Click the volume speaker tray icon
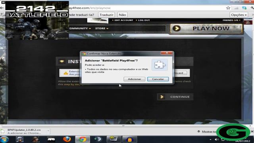Viewport: 254px width, 143px height. click(216, 139)
